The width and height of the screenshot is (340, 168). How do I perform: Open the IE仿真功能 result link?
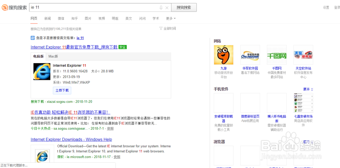click(x=70, y=112)
